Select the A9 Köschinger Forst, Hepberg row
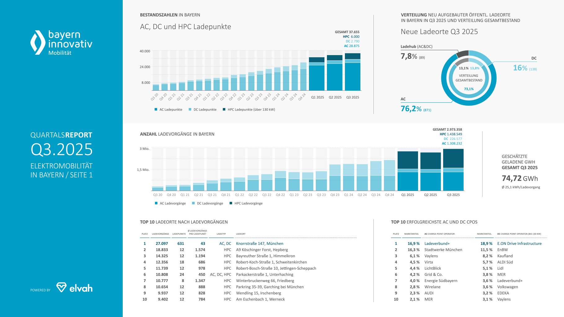The image size is (564, 317). tap(262, 250)
